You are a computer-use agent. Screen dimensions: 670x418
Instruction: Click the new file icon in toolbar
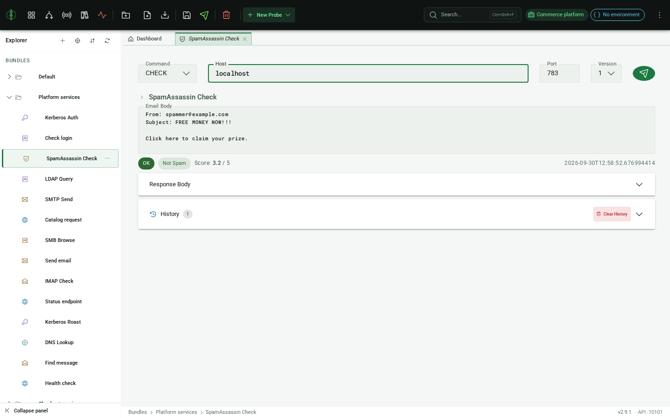(147, 15)
